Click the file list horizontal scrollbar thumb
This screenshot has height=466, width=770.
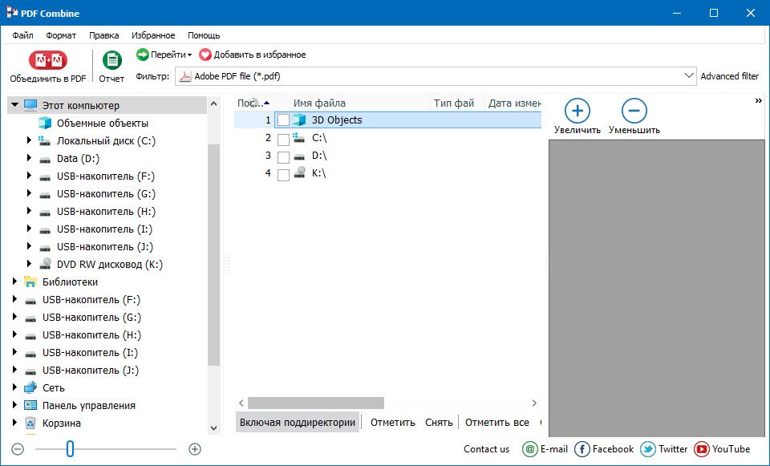[x=316, y=403]
